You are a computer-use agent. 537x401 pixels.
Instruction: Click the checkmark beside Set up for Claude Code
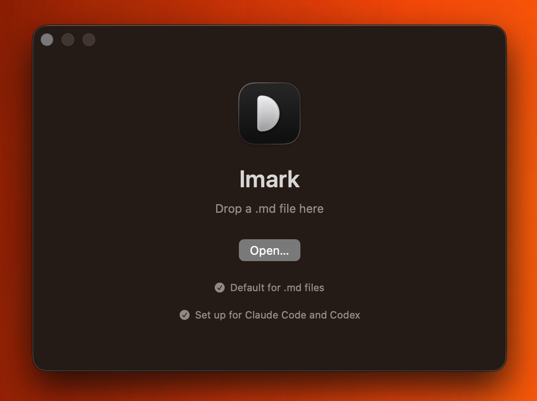coord(185,315)
